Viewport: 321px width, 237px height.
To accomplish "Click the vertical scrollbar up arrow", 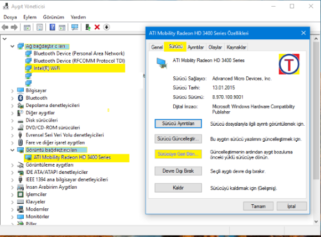I will pyautogui.click(x=316, y=39).
